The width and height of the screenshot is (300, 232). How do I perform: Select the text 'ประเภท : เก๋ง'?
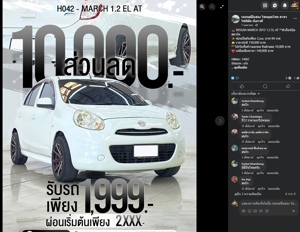[239, 63]
